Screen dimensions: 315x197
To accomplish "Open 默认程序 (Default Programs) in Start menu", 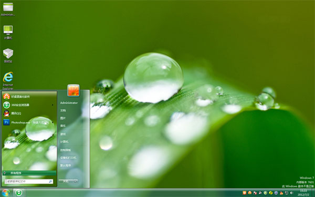I will [x=66, y=165].
